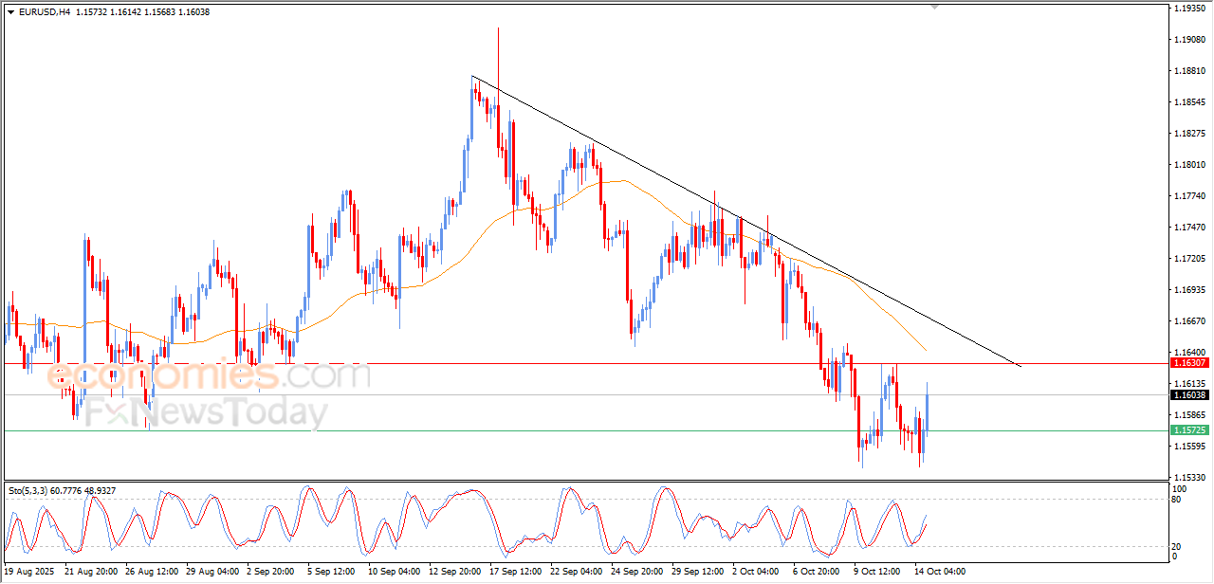Click the 14 Oct 04:00 date label

coord(939,572)
